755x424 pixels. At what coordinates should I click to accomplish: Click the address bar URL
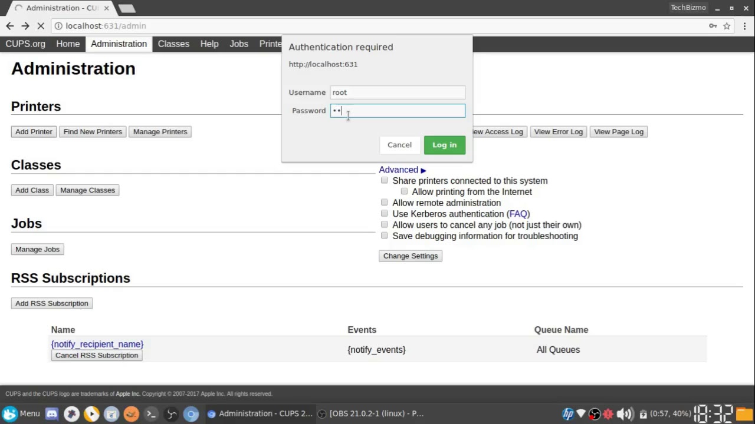[106, 26]
